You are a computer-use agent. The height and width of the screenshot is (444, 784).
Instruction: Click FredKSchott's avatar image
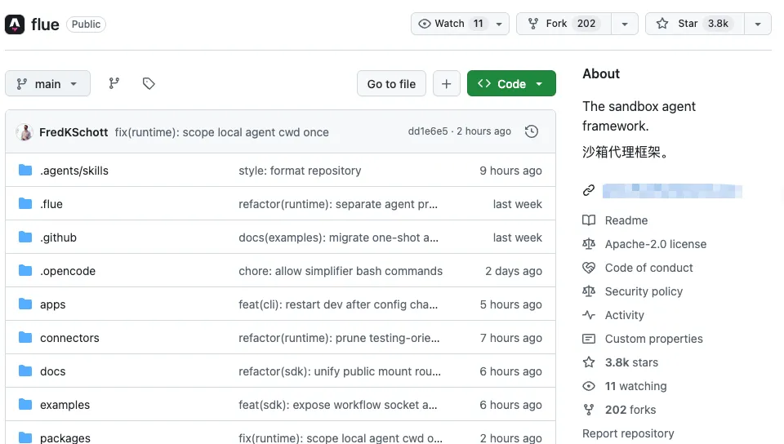click(x=24, y=132)
